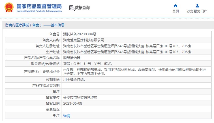Screen dimensions: 214x123
Task: Open the 数据查询 search icon
Action: [72, 8]
